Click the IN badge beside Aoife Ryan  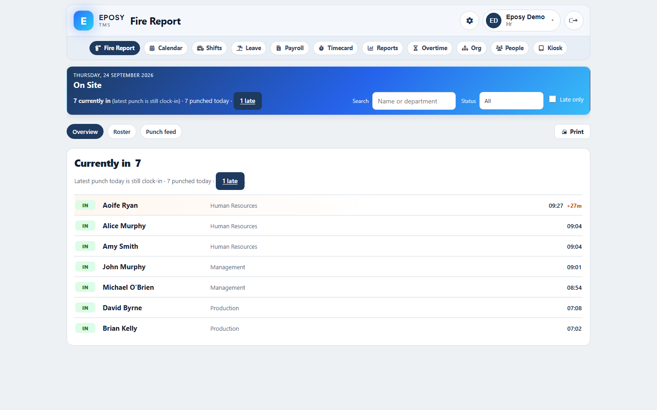pos(85,205)
